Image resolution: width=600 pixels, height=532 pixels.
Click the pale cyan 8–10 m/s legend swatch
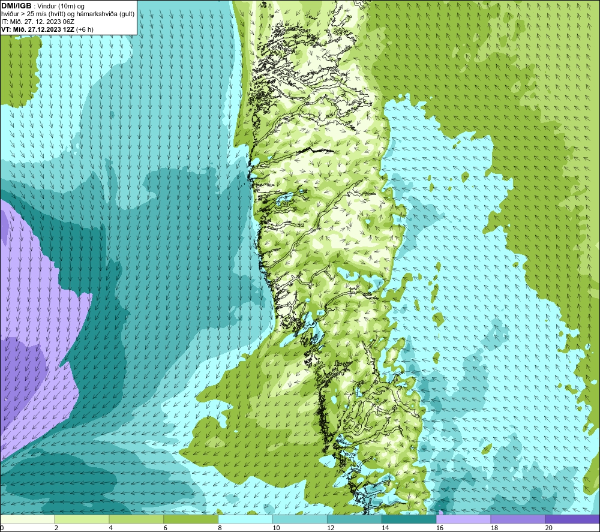point(245,519)
